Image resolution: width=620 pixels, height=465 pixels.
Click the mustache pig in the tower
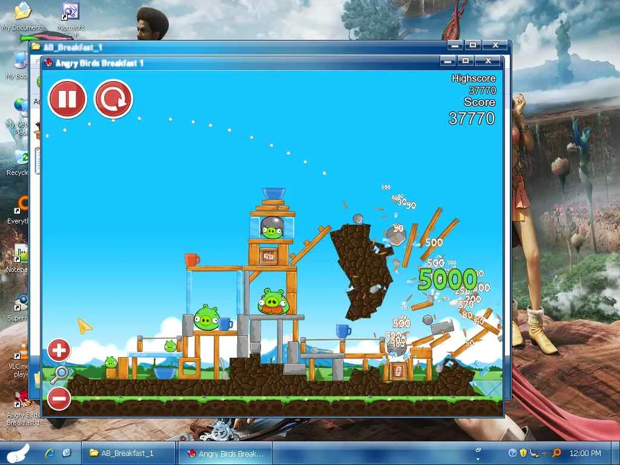pyautogui.click(x=273, y=302)
